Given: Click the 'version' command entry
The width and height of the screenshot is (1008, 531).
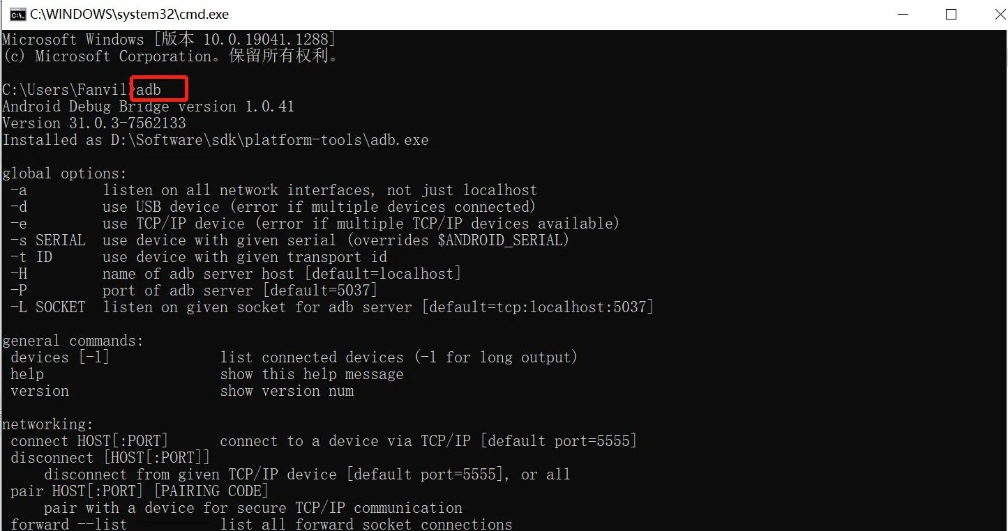Looking at the screenshot, I should pyautogui.click(x=39, y=390).
